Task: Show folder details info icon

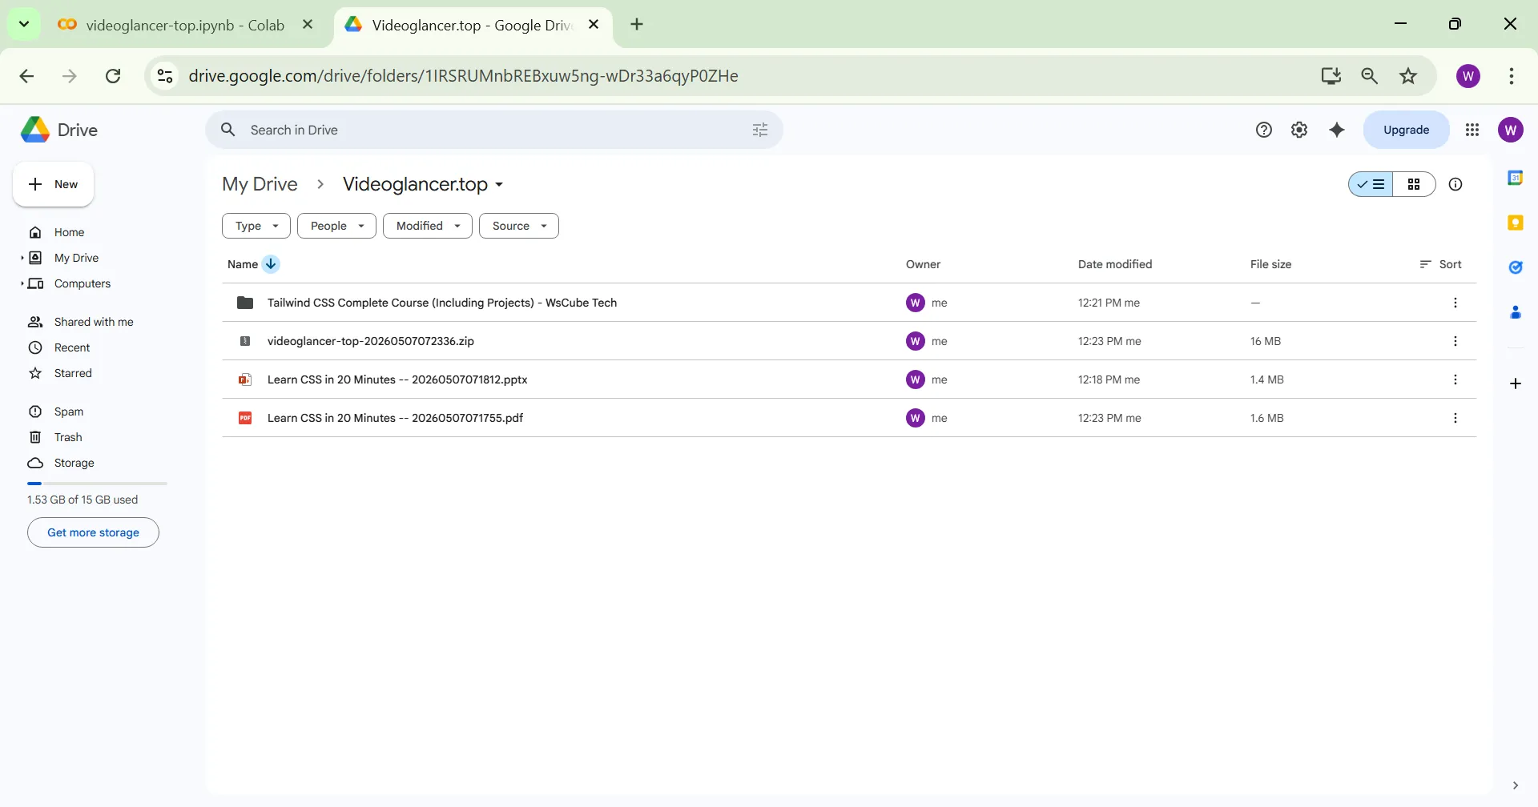Action: (x=1455, y=184)
